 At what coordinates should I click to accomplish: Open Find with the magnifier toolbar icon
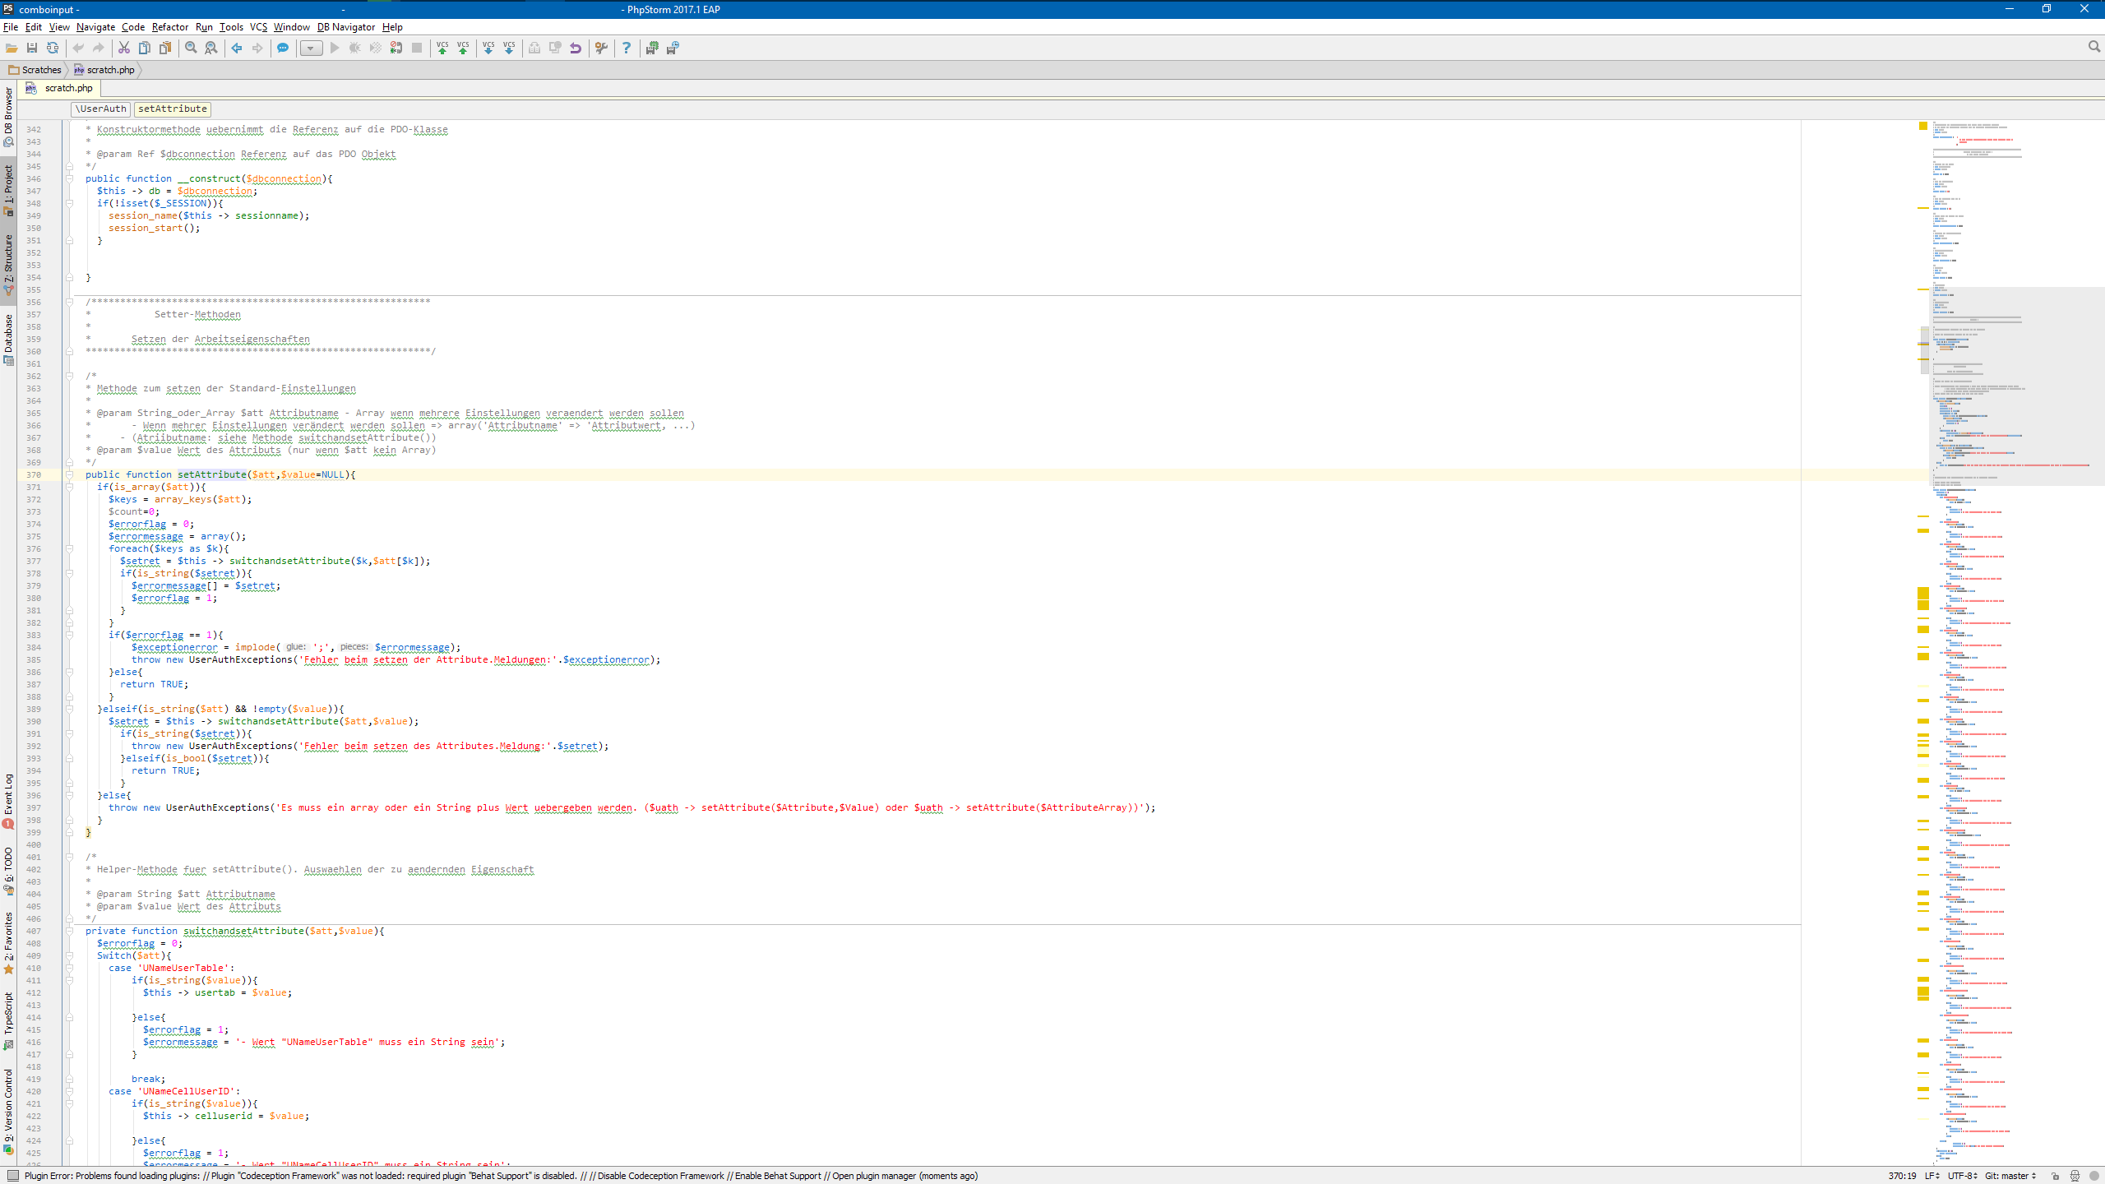point(191,48)
